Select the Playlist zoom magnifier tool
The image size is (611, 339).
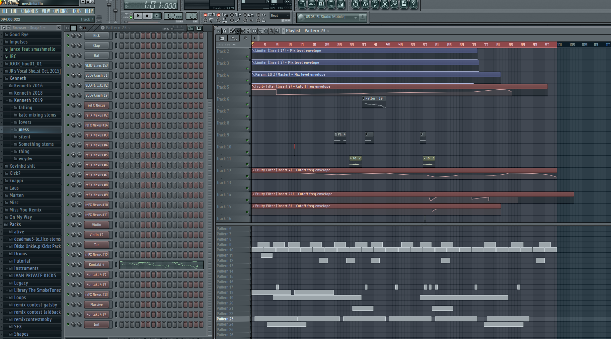coord(271,31)
